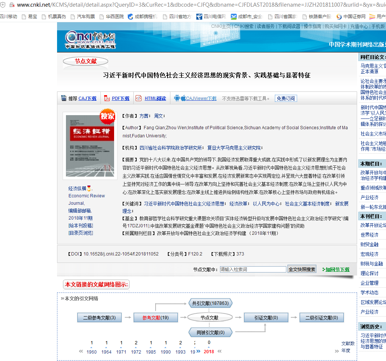Click the 免费订阅 button
386x361 pixels.
(x=286, y=98)
